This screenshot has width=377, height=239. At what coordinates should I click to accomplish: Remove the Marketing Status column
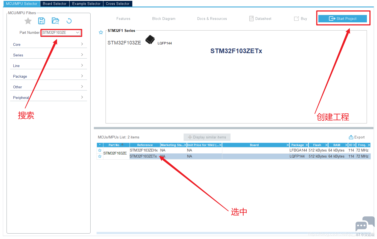[x=185, y=145]
